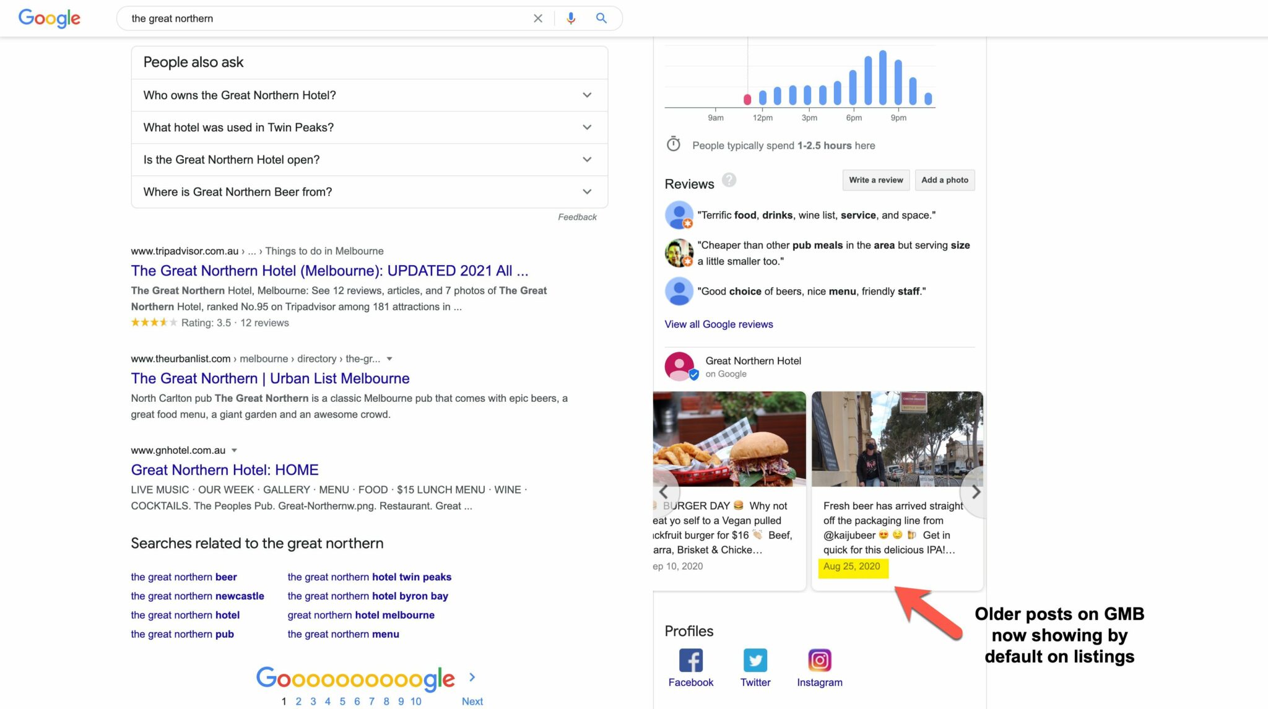
Task: Open the Facebook profile icon
Action: coord(690,660)
